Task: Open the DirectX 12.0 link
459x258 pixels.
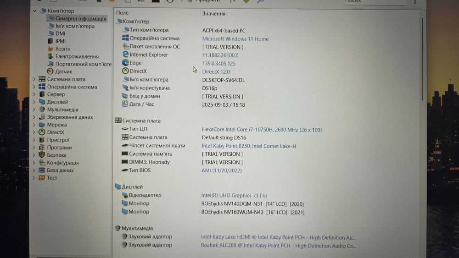Action: click(216, 71)
